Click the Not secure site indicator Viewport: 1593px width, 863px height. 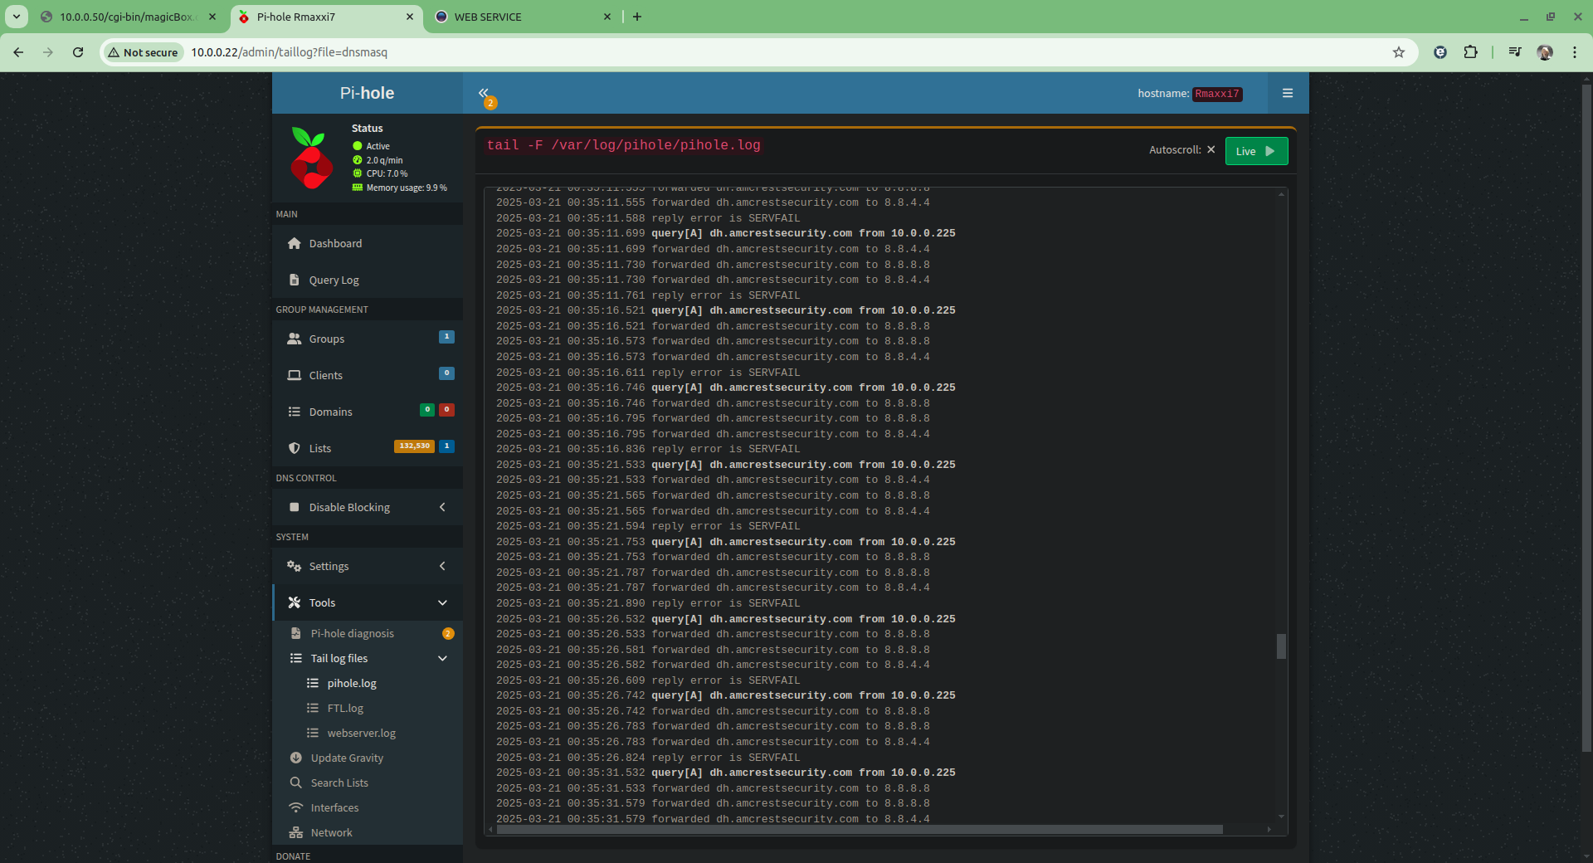[x=143, y=52]
